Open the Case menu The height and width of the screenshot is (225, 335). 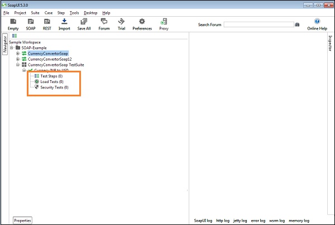point(49,13)
